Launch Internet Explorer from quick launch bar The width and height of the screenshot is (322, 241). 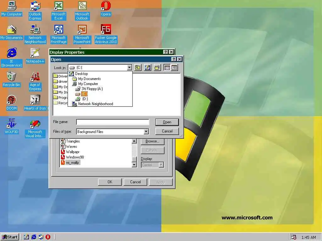coord(33,237)
